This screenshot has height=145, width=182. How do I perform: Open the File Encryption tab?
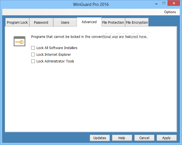coord(137,22)
